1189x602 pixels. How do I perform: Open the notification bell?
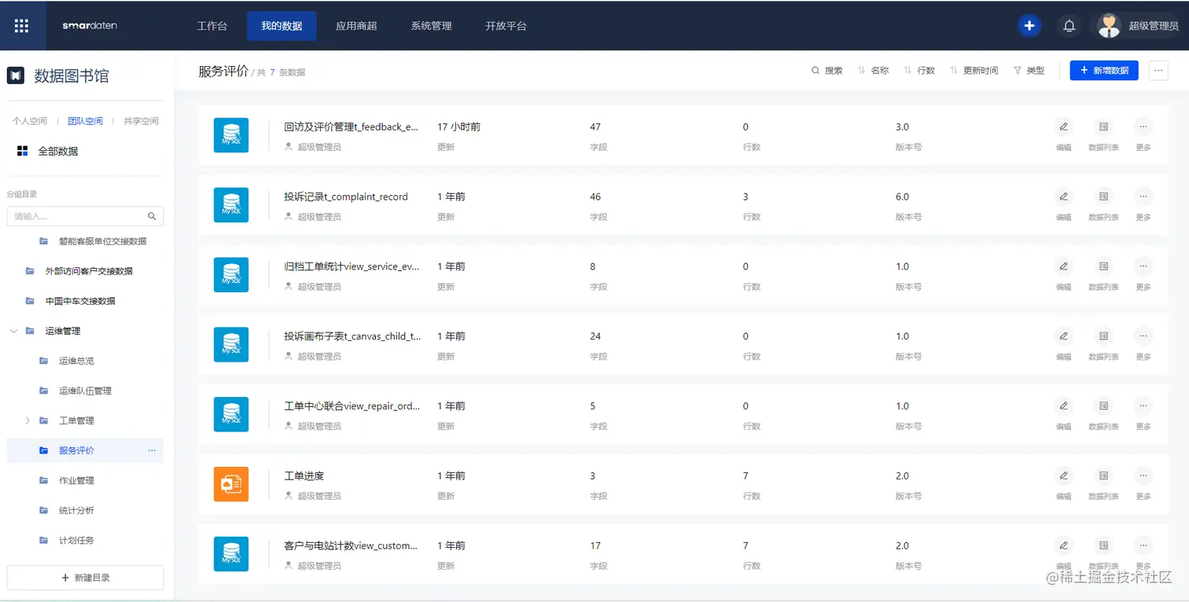click(1069, 25)
